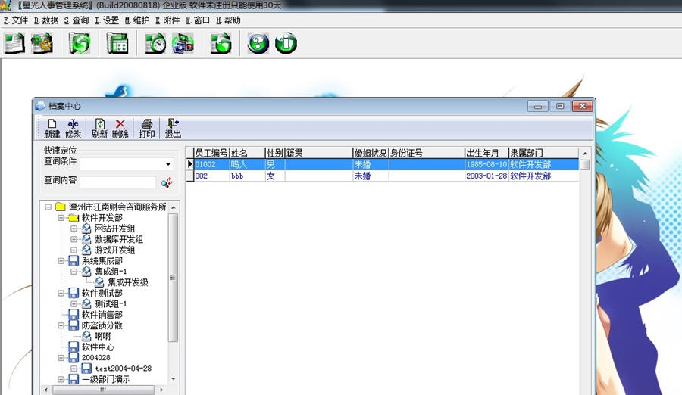This screenshot has width=682, height=395.
Task: Collapse the 集成组-1 node
Action: (74, 272)
